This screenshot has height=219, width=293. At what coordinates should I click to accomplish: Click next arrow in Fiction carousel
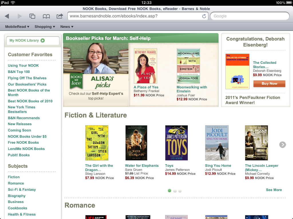pos(282,145)
